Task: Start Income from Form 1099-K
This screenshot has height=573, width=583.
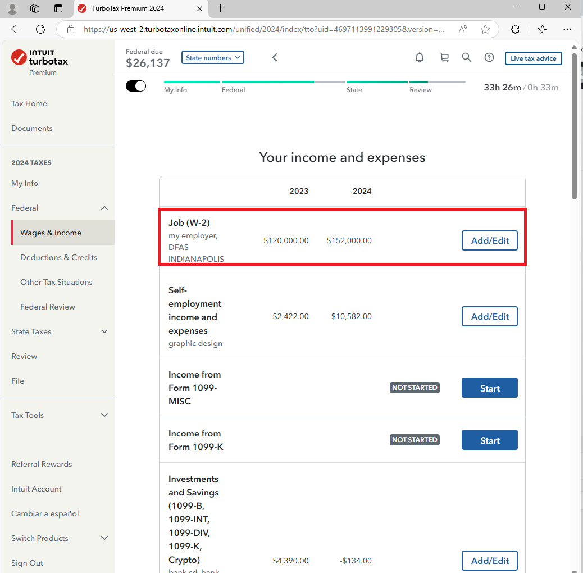Action: click(490, 440)
